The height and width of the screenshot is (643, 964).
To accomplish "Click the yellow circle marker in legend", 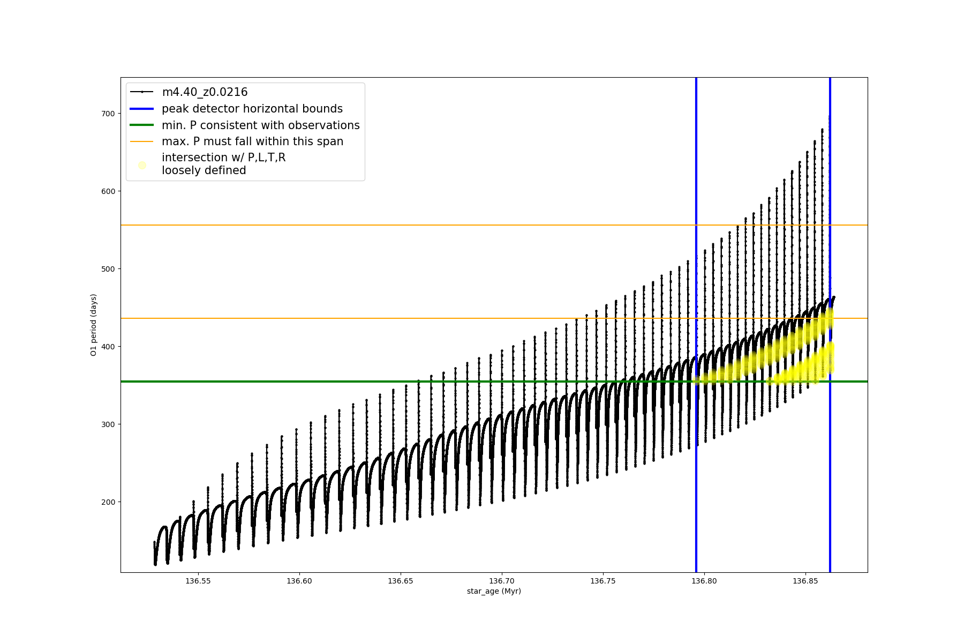I will [142, 165].
